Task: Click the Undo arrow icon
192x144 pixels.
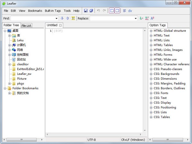Action: click(98, 11)
